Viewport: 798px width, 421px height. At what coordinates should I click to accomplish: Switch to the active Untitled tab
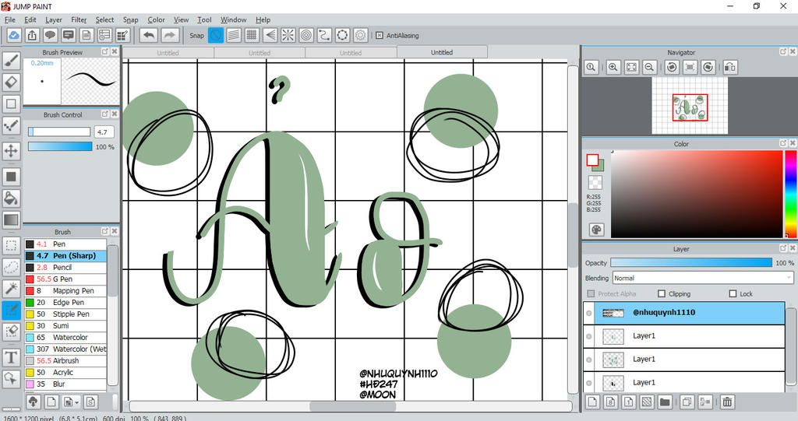click(x=442, y=52)
